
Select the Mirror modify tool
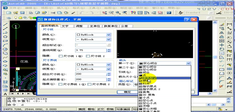[222, 32]
